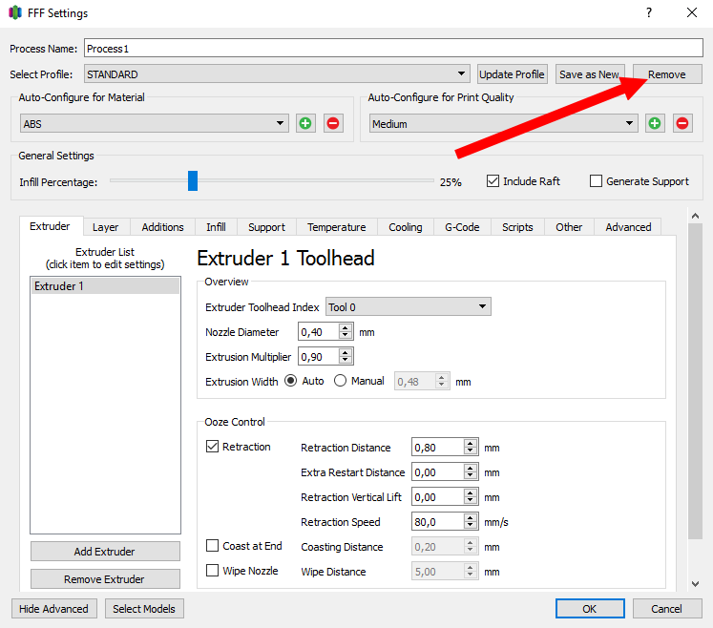The image size is (713, 628).
Task: Decrease Retraction Speed with spinner down arrow
Action: tap(470, 526)
